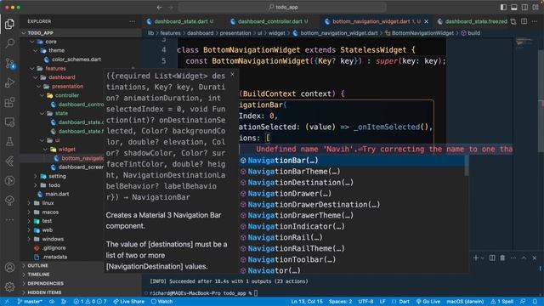Open Remote Explorer in activity bar
The height and width of the screenshot is (306, 544).
pos(9,122)
